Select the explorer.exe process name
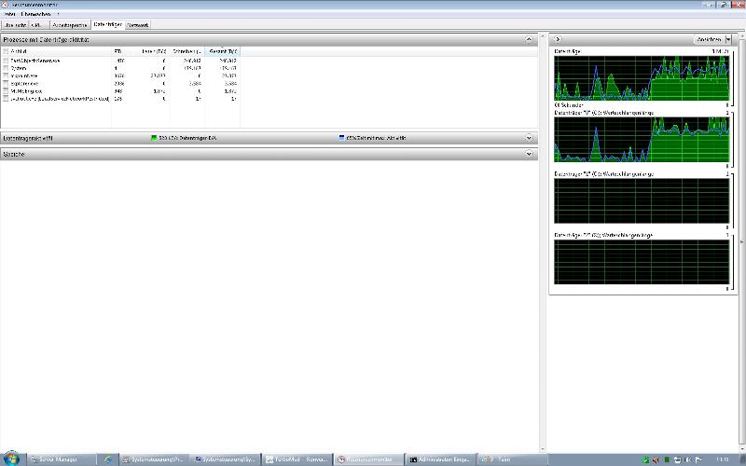The width and height of the screenshot is (746, 466). (x=24, y=84)
